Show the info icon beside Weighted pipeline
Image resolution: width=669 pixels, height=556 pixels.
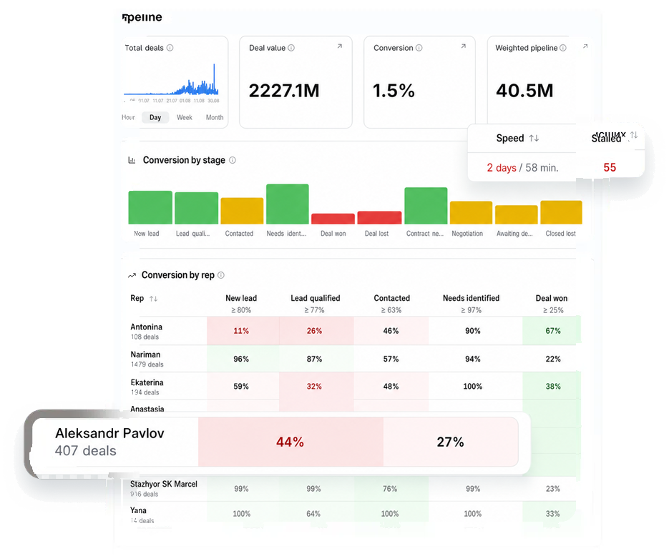coord(563,48)
